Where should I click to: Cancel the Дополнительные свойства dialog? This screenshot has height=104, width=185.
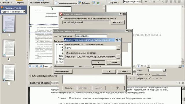point(113,62)
